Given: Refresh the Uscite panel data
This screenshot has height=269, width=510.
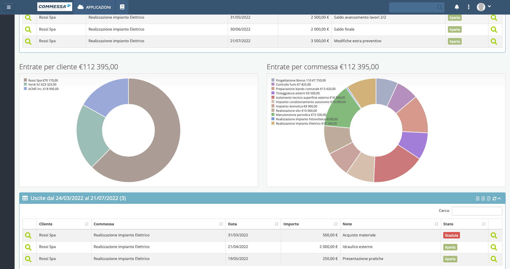Looking at the screenshot, I should (x=494, y=199).
